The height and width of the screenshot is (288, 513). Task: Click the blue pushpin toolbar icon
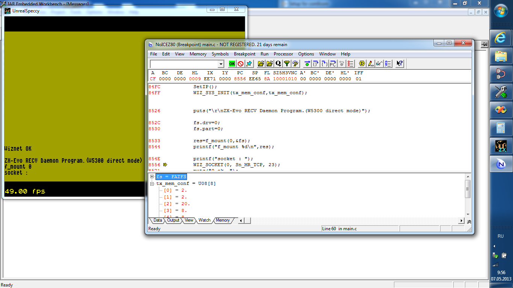pyautogui.click(x=249, y=64)
